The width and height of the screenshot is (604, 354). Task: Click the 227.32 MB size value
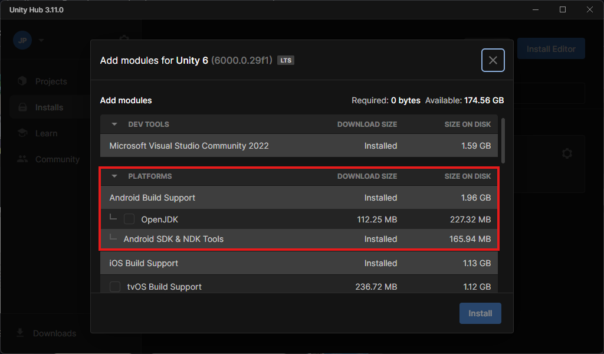470,219
